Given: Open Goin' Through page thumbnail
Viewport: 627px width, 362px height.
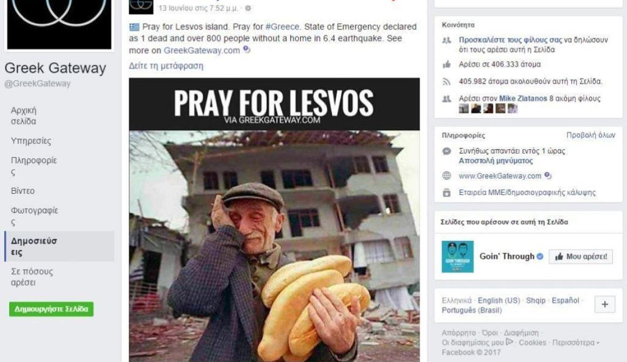Looking at the screenshot, I should tap(457, 257).
